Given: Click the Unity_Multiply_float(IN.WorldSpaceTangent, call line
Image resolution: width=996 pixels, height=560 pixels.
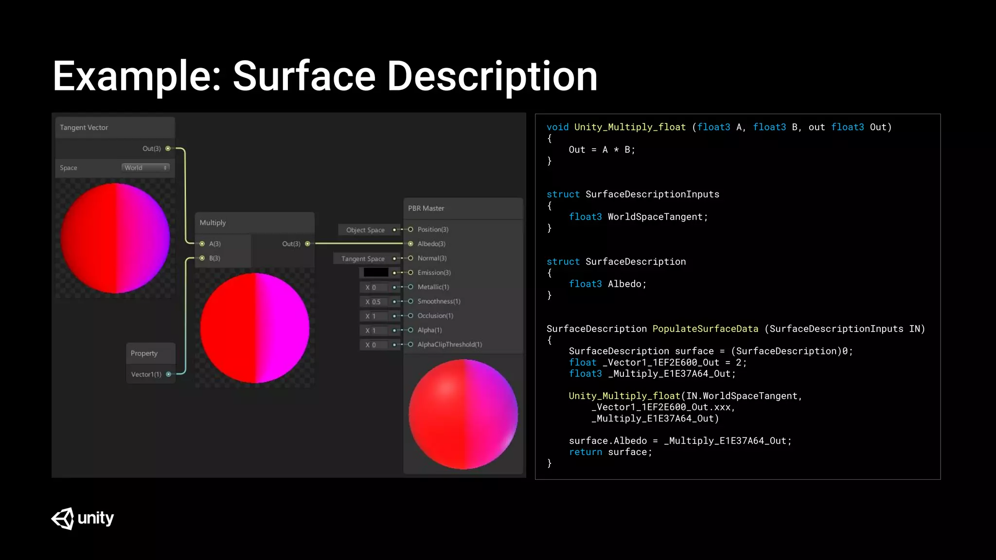Looking at the screenshot, I should 685,396.
